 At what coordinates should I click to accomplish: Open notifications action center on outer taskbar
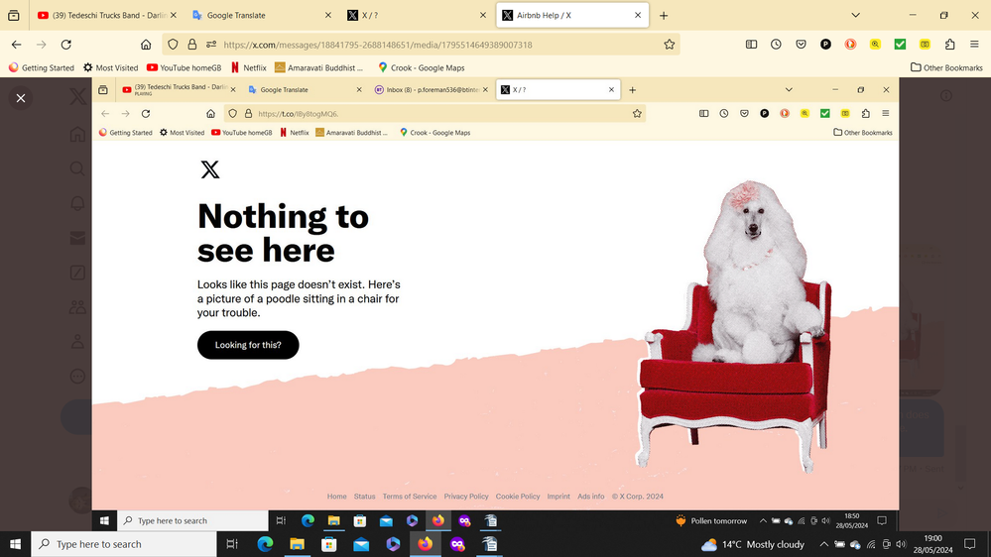coord(970,544)
